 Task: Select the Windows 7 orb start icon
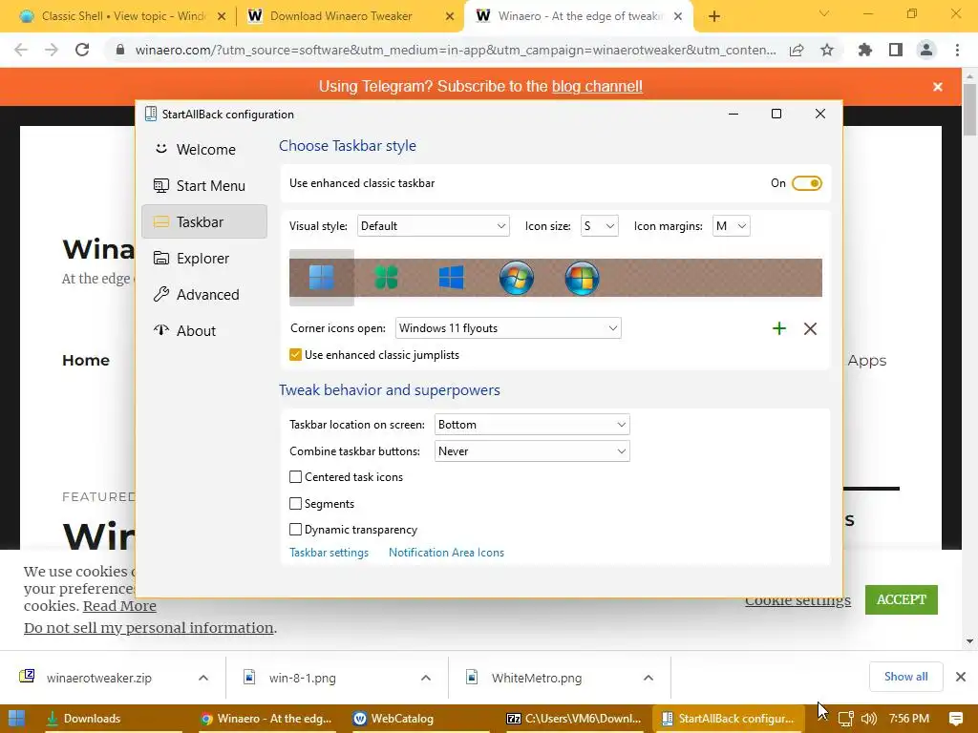pos(517,278)
